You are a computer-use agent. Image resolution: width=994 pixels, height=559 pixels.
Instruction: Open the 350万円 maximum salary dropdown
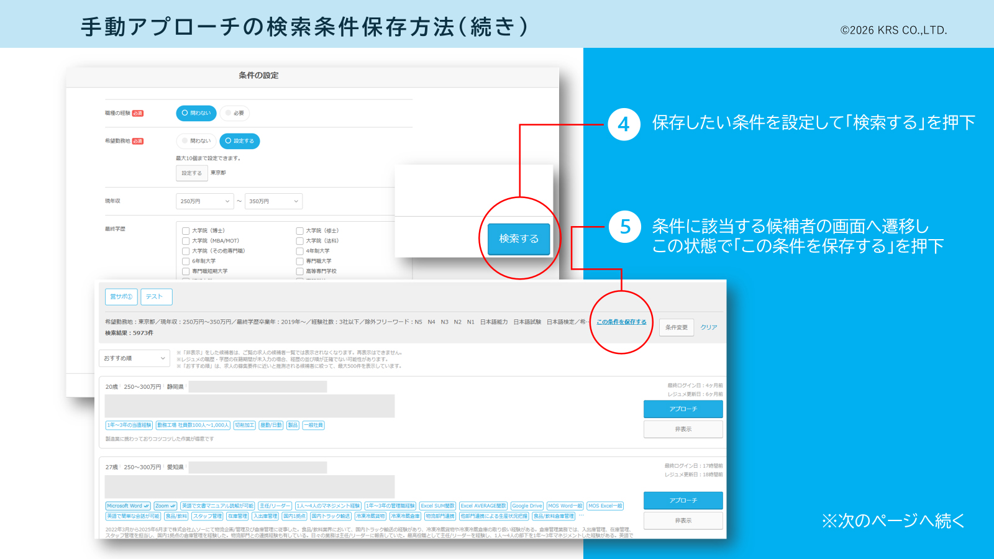coord(273,201)
